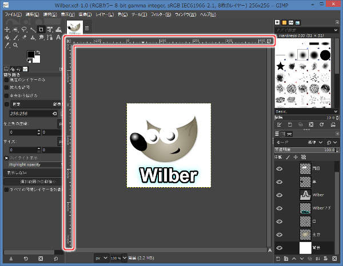Toggle the Highlight checkbox in tool options
The width and height of the screenshot is (343, 266).
[x=6, y=158]
